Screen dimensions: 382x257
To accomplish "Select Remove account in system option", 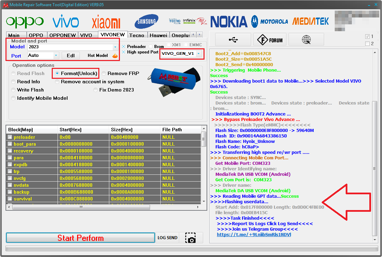I will pyautogui.click(x=57, y=82).
